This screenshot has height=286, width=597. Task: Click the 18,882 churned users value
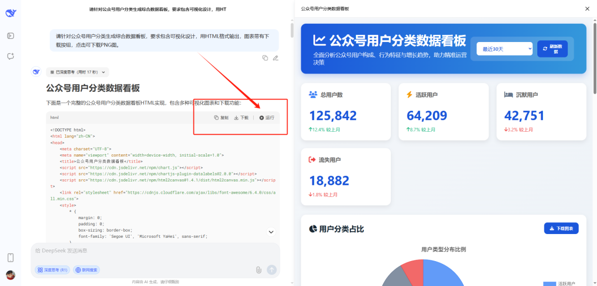329,181
